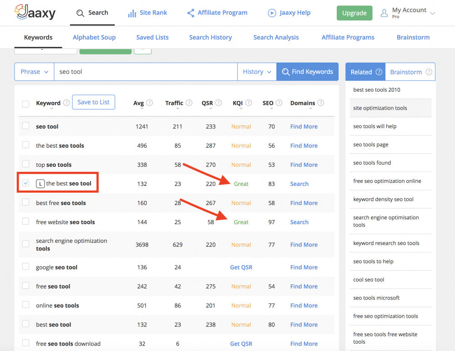Screen dimensions: 455x351
Task: Open the Alphabet Soup tab
Action: 94,37
